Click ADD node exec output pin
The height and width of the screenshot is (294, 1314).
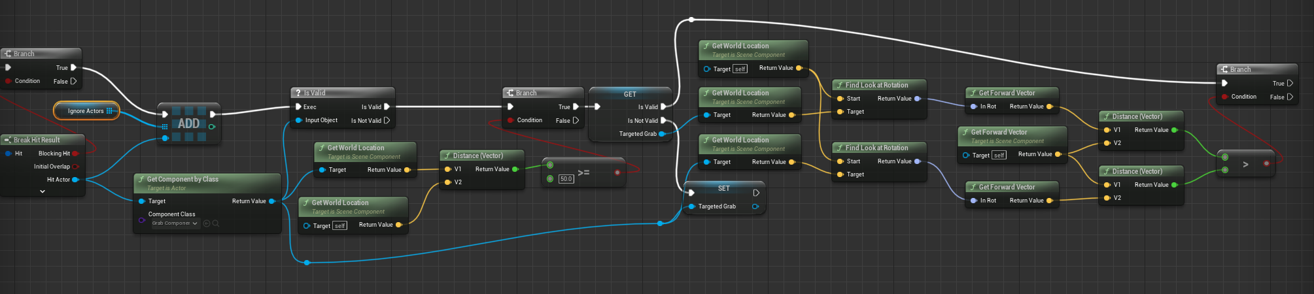tap(213, 114)
